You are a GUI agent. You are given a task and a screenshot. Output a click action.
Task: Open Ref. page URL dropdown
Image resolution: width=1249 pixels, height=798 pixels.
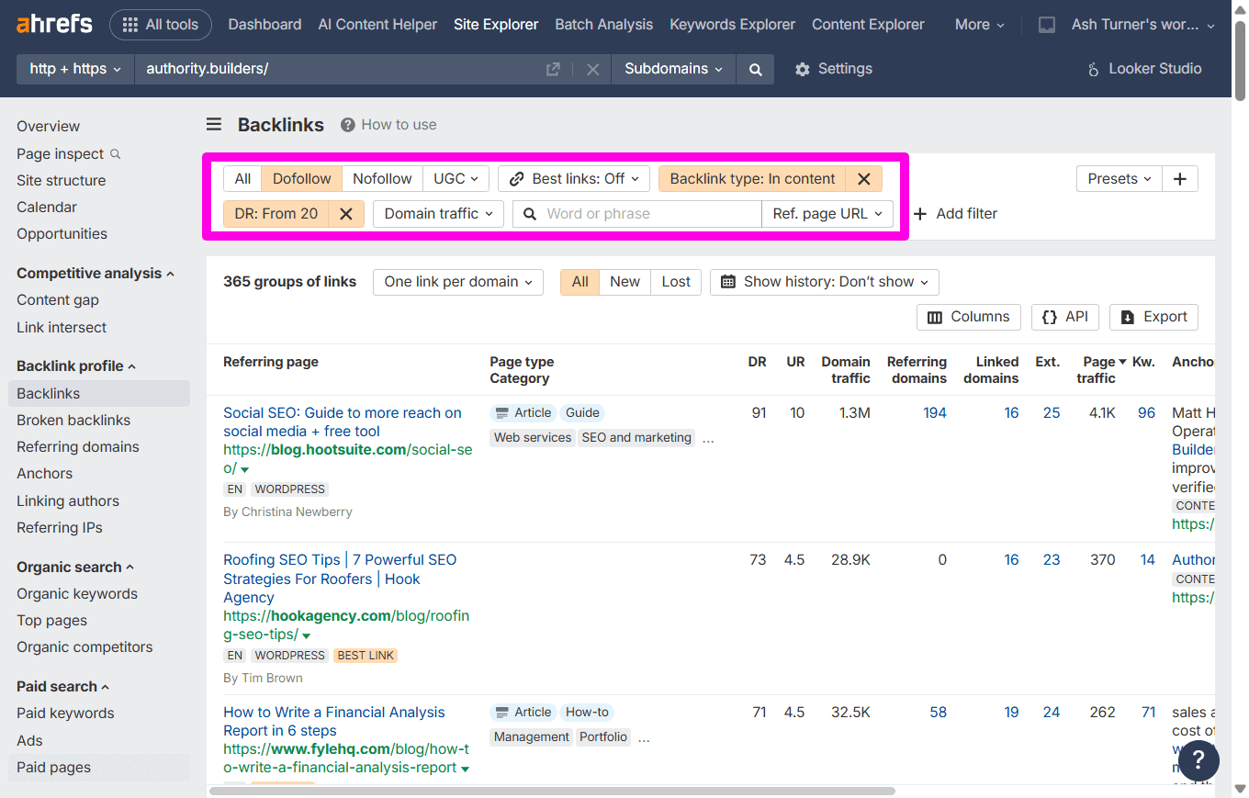coord(827,214)
